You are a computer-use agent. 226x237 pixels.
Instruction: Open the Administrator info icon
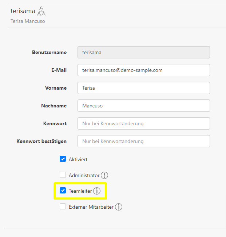(x=104, y=175)
